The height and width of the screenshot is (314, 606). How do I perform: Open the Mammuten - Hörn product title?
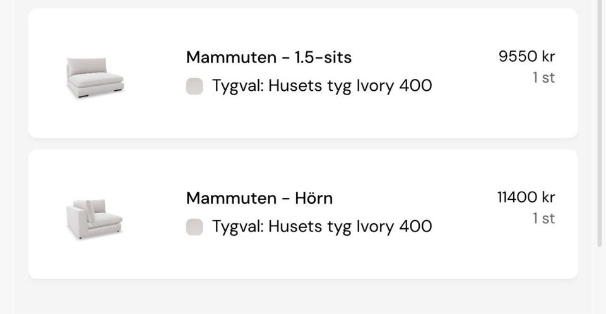click(259, 198)
